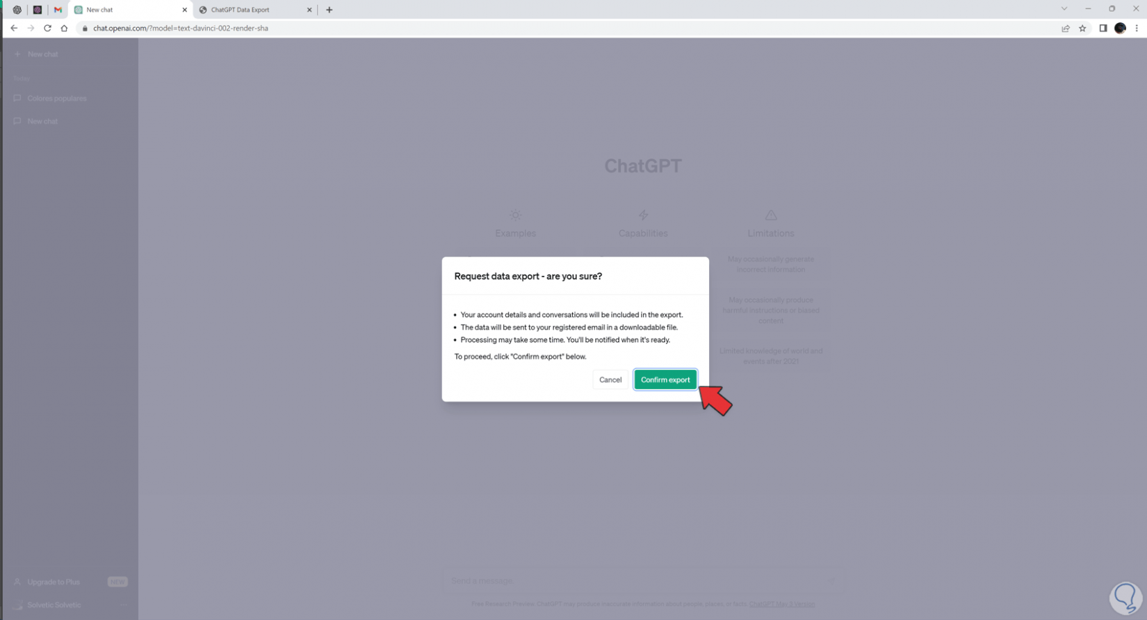The image size is (1147, 620).
Task: Open the Chrome profile avatar
Action: click(1120, 28)
